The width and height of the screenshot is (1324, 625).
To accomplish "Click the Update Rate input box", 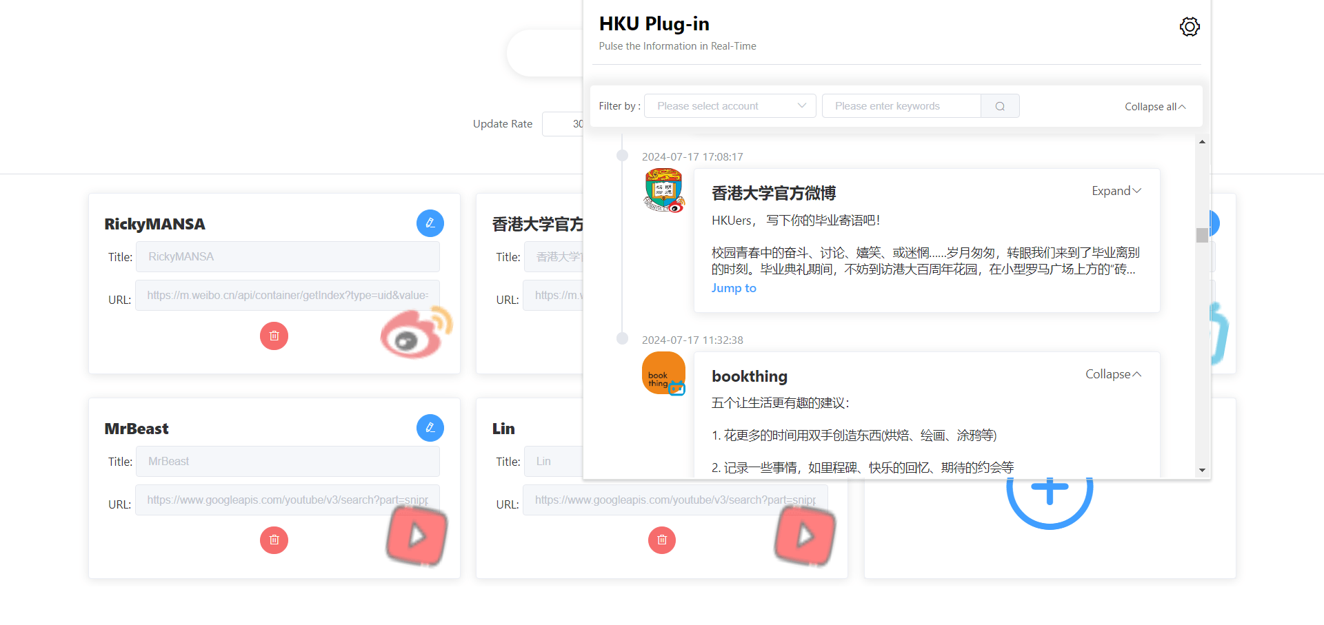I will tap(563, 124).
